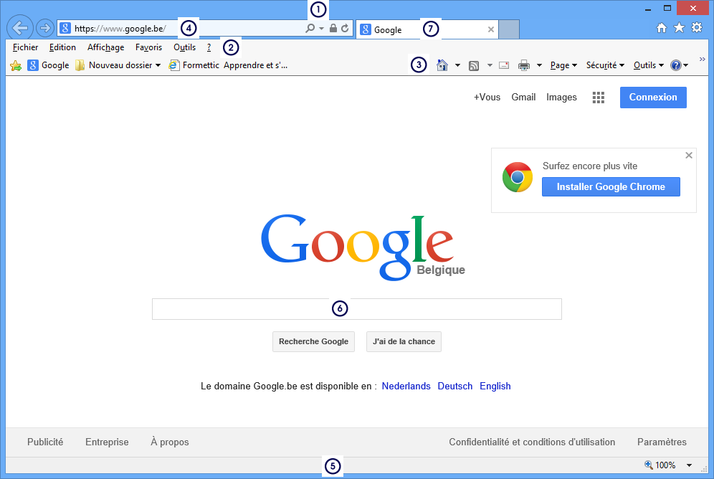The width and height of the screenshot is (714, 479).
Task: Expand the command bar overflow chevron
Action: point(702,60)
